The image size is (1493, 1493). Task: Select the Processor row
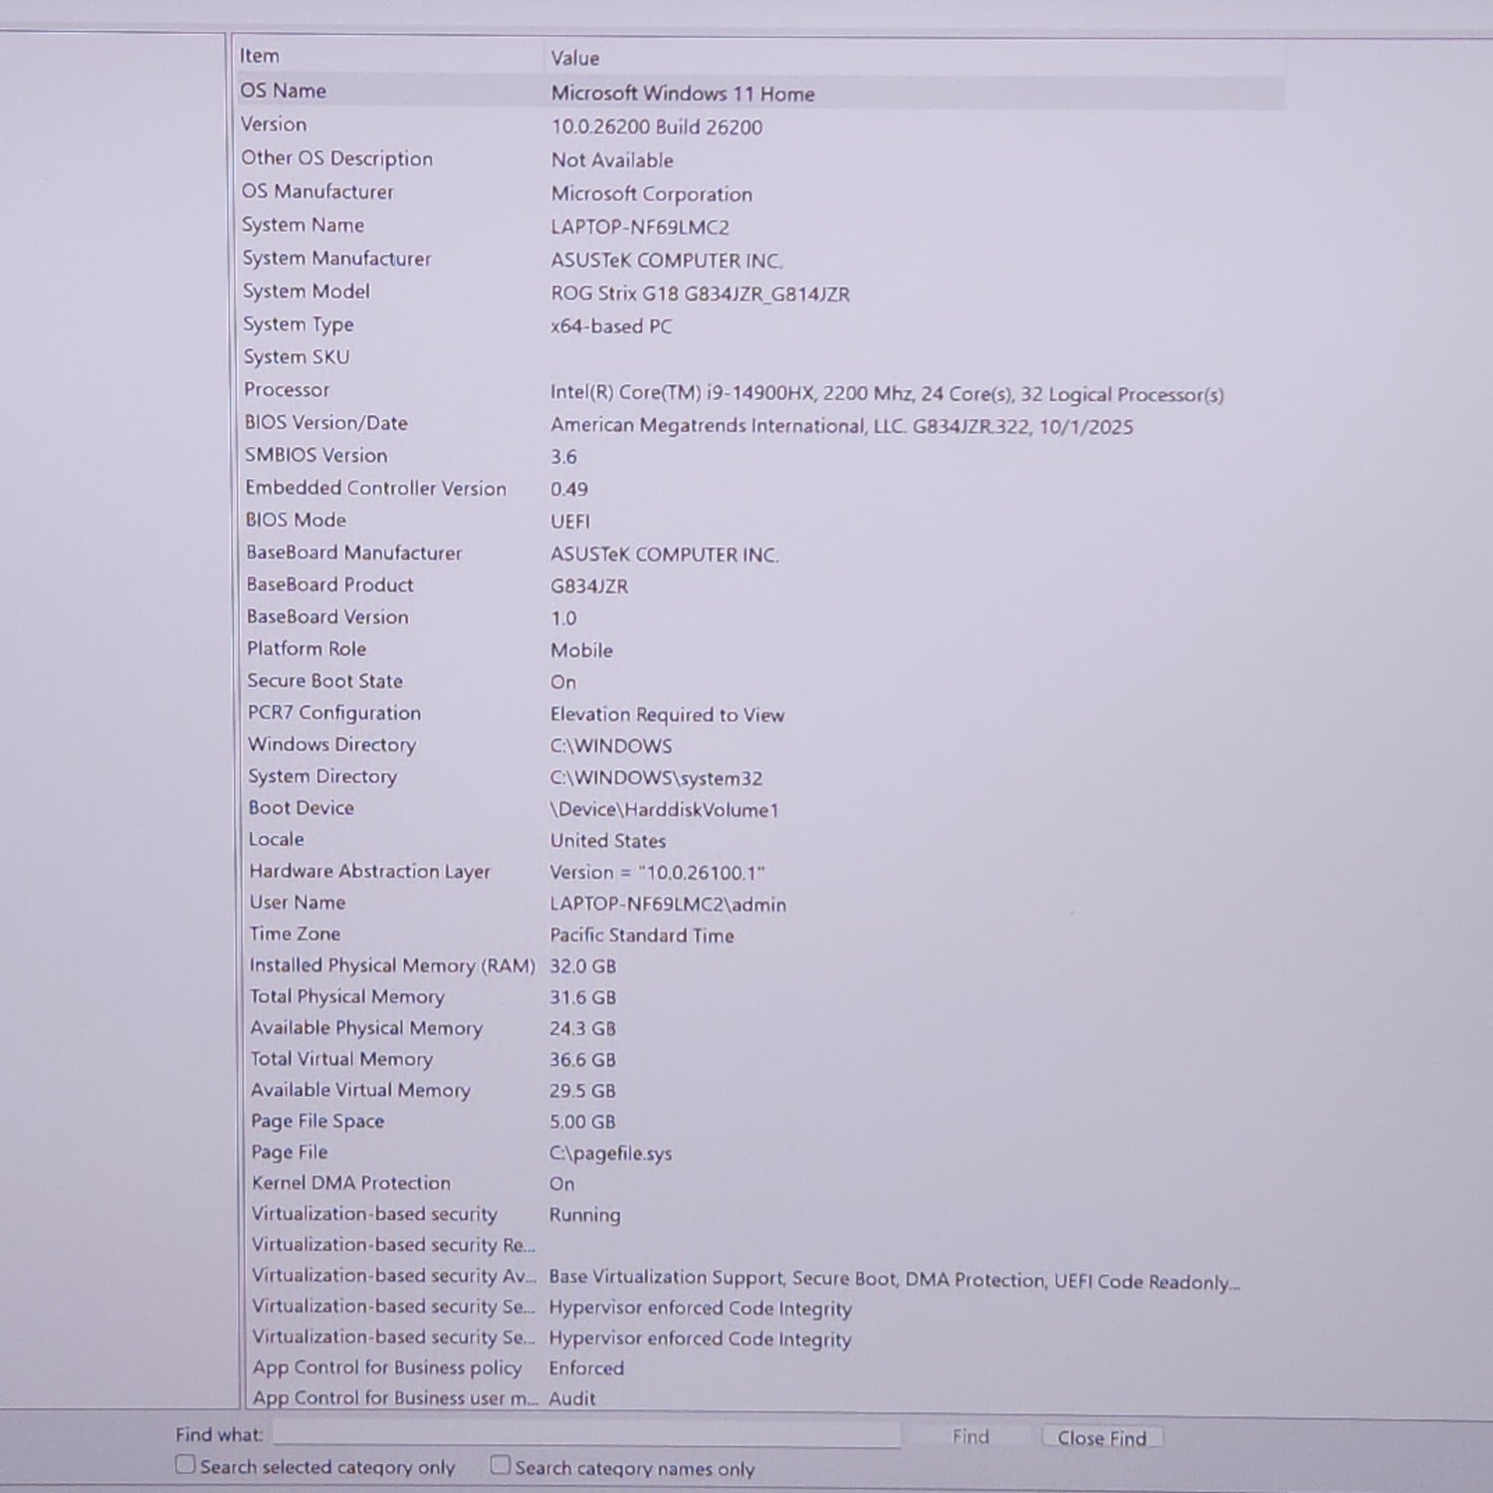click(x=287, y=390)
